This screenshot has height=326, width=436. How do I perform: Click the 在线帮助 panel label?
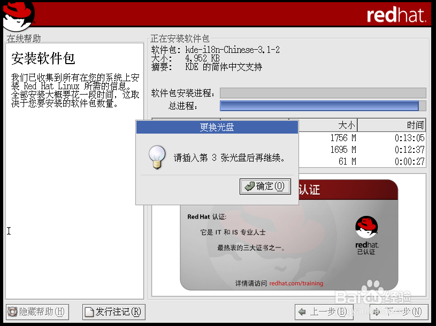24,38
